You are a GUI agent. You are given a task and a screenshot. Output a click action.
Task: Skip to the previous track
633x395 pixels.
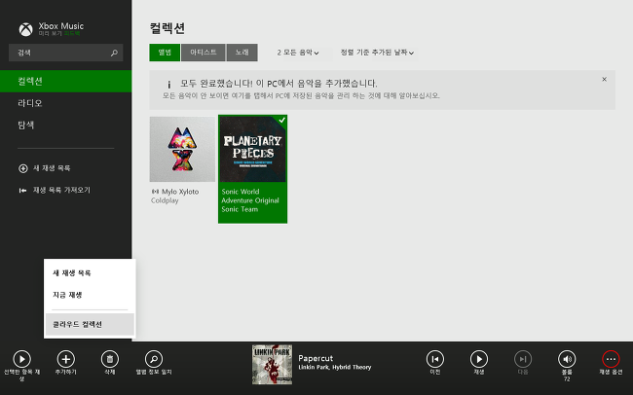(435, 359)
